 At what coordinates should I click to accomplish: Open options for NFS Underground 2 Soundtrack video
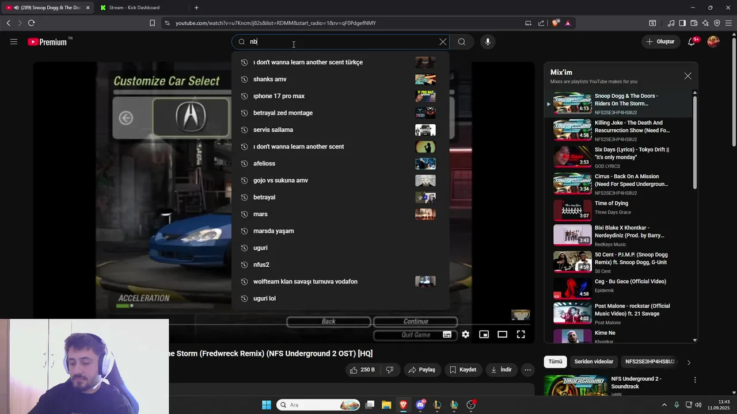[695, 380]
